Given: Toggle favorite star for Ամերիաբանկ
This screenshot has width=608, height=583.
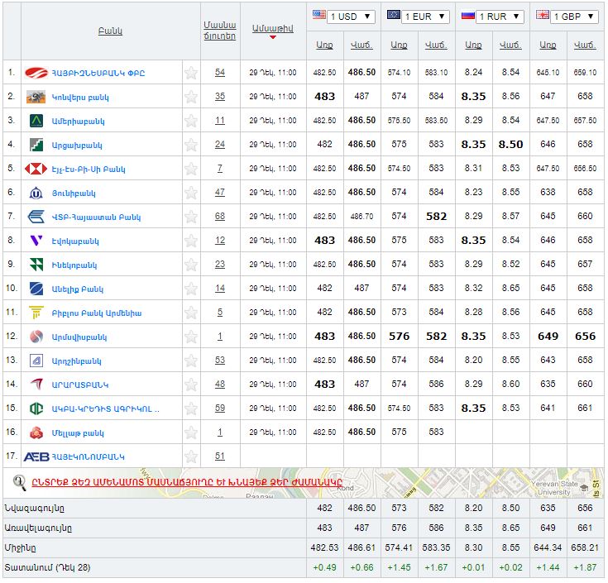Looking at the screenshot, I should click(191, 121).
